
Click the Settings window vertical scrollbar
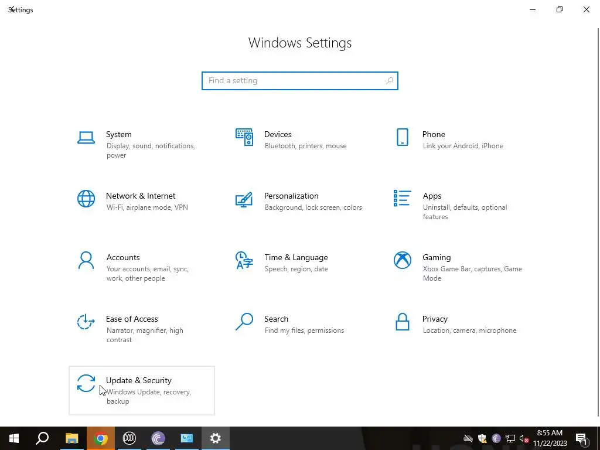[598, 222]
